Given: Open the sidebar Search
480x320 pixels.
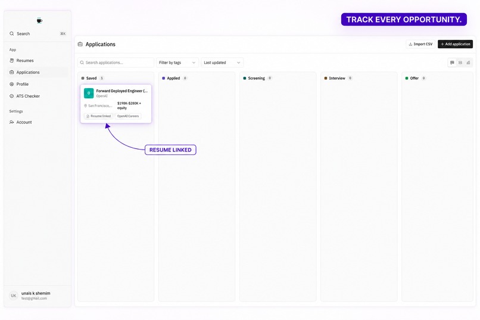Looking at the screenshot, I should 38,34.
